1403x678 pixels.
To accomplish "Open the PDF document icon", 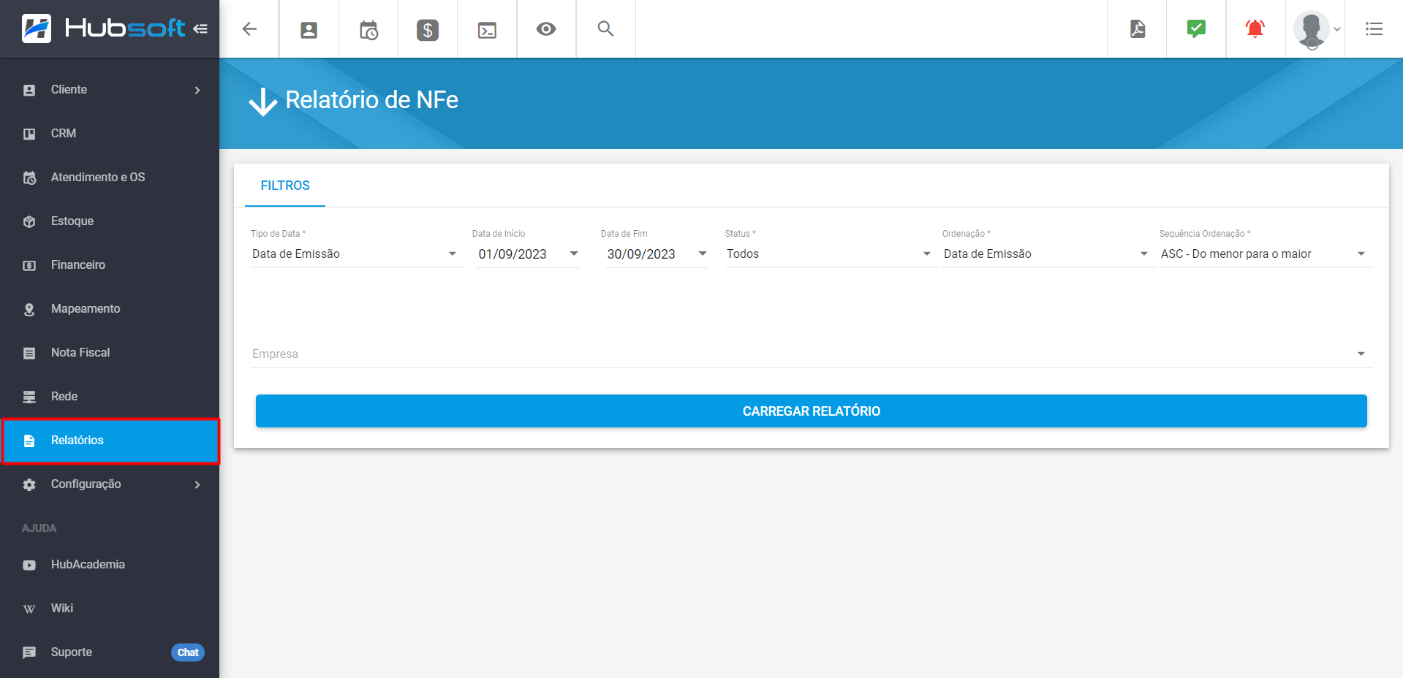I will click(x=1138, y=29).
